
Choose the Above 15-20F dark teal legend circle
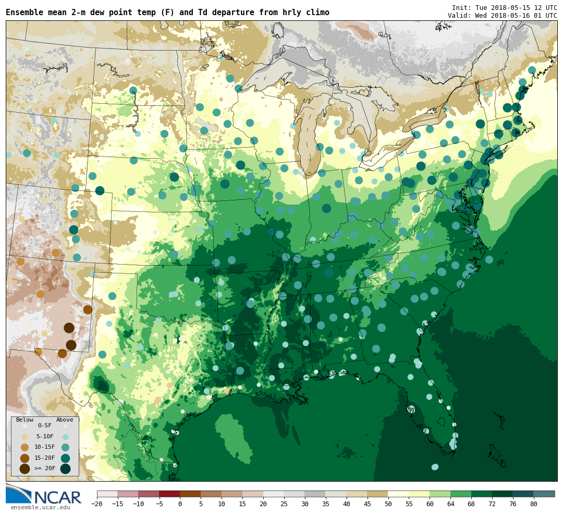pyautogui.click(x=65, y=458)
